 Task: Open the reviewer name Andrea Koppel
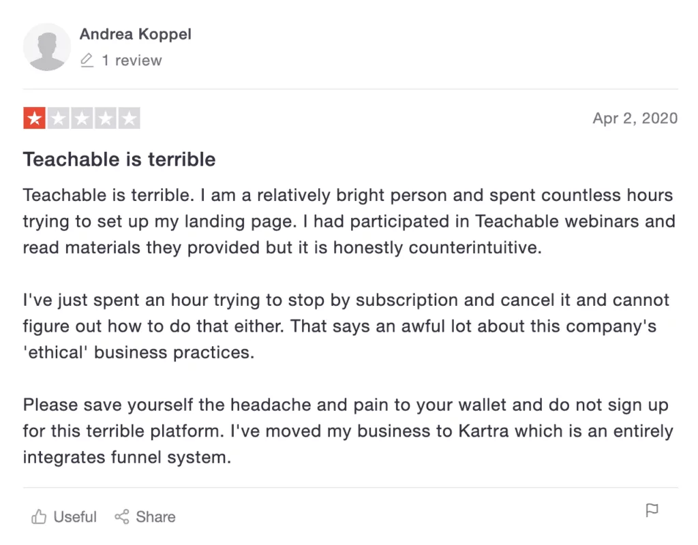pos(136,34)
